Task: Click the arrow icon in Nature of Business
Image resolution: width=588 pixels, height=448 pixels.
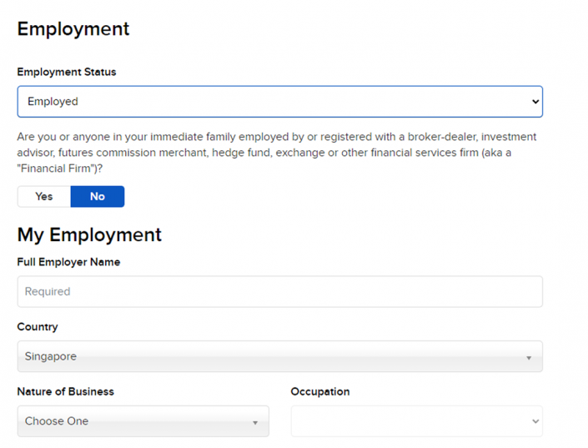Action: (x=255, y=423)
